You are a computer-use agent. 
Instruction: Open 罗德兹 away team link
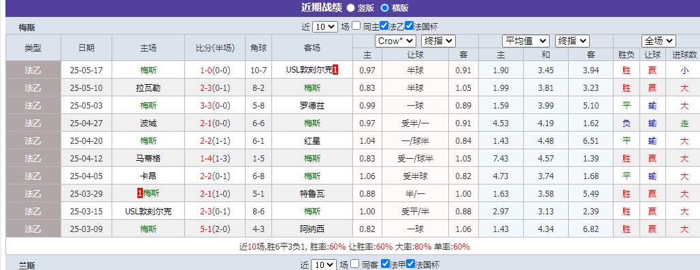(312, 106)
